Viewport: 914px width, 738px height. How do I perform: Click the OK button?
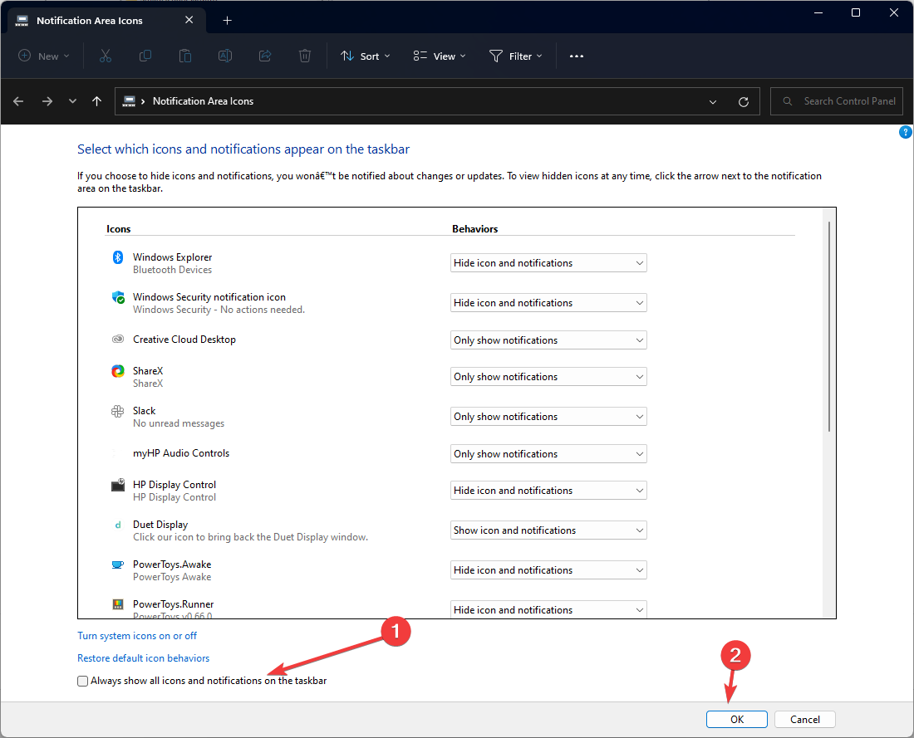[x=737, y=720]
